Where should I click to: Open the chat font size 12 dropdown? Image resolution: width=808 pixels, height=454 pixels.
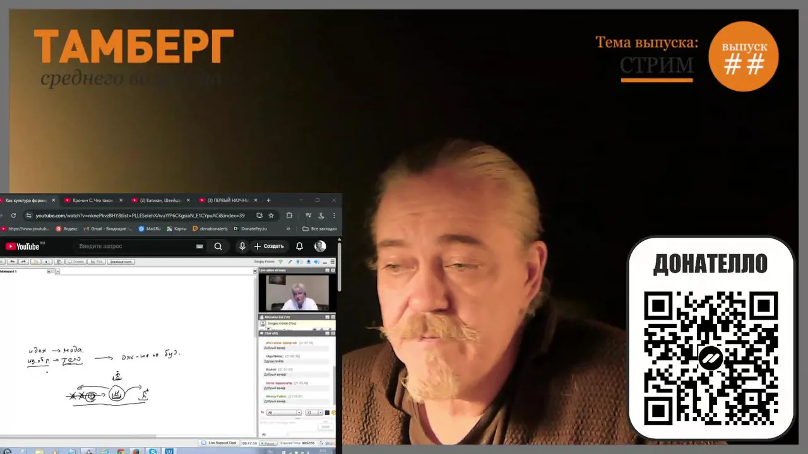314,412
